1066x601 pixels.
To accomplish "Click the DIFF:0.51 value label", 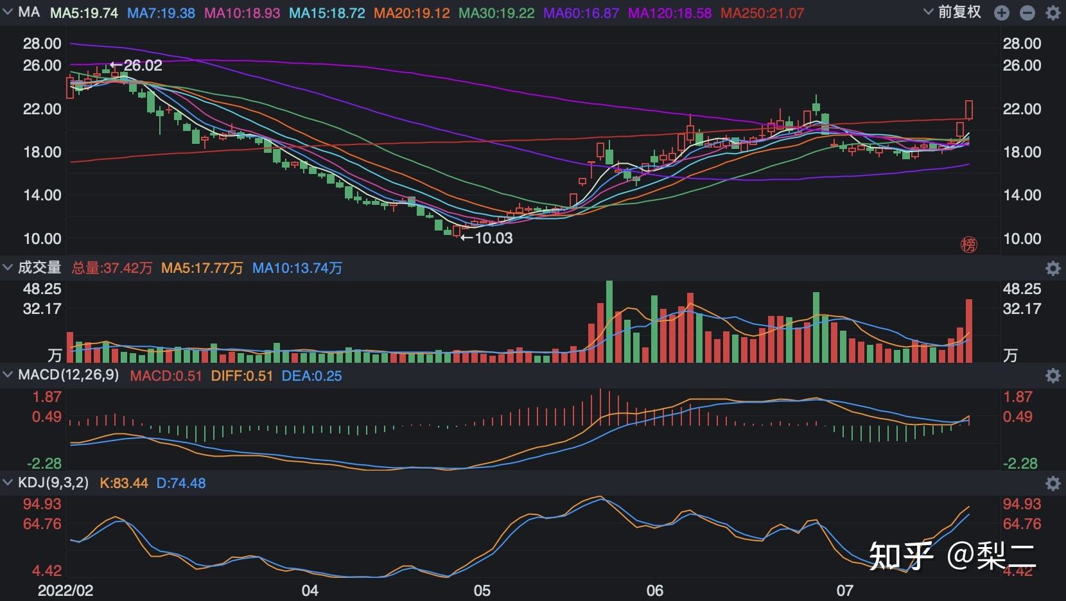I will (x=242, y=376).
